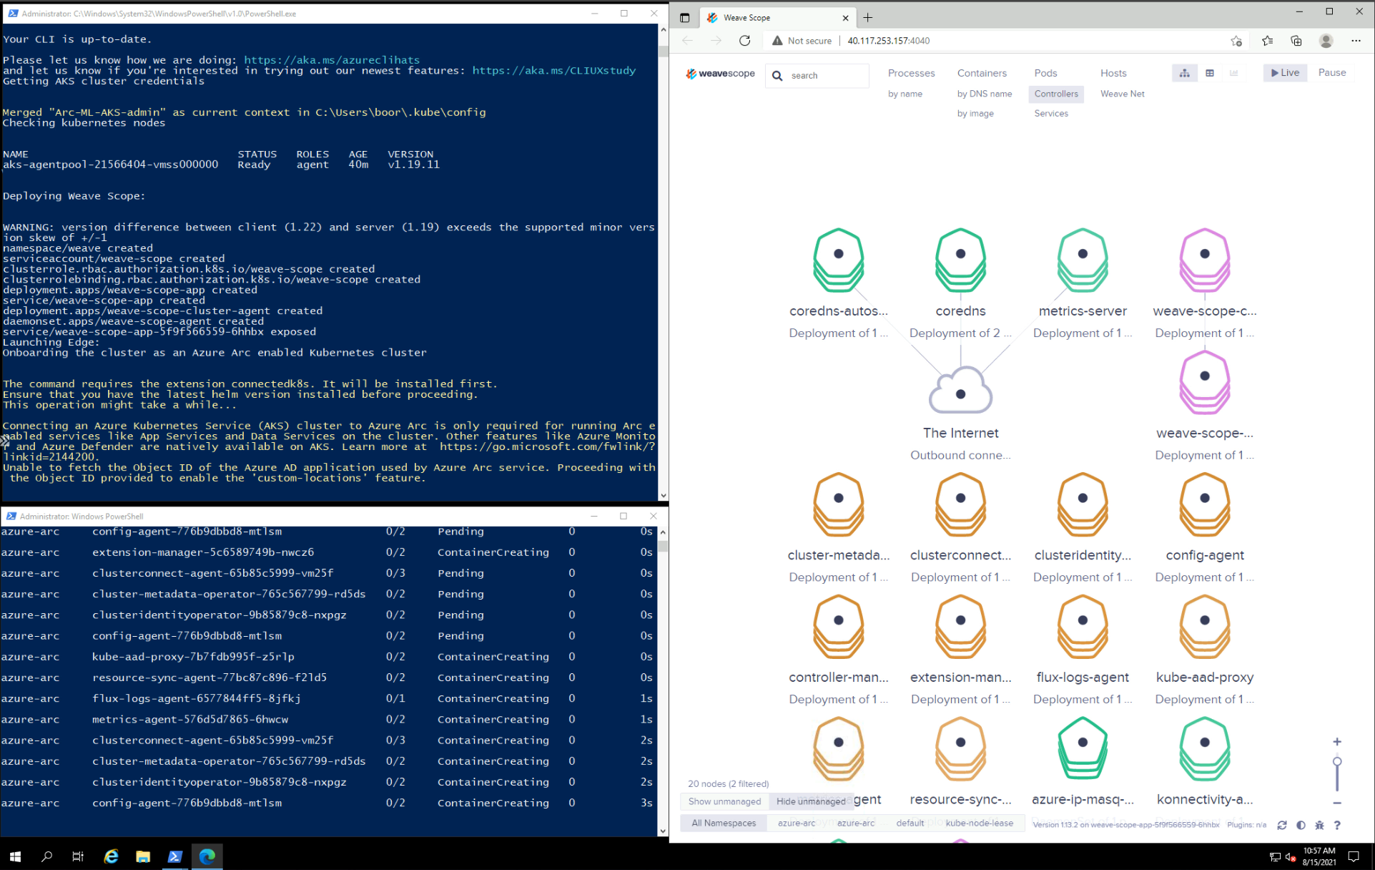Open the Hosts topology

tap(1113, 73)
